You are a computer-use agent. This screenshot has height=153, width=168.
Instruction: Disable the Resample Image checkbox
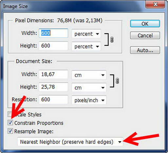10,131
